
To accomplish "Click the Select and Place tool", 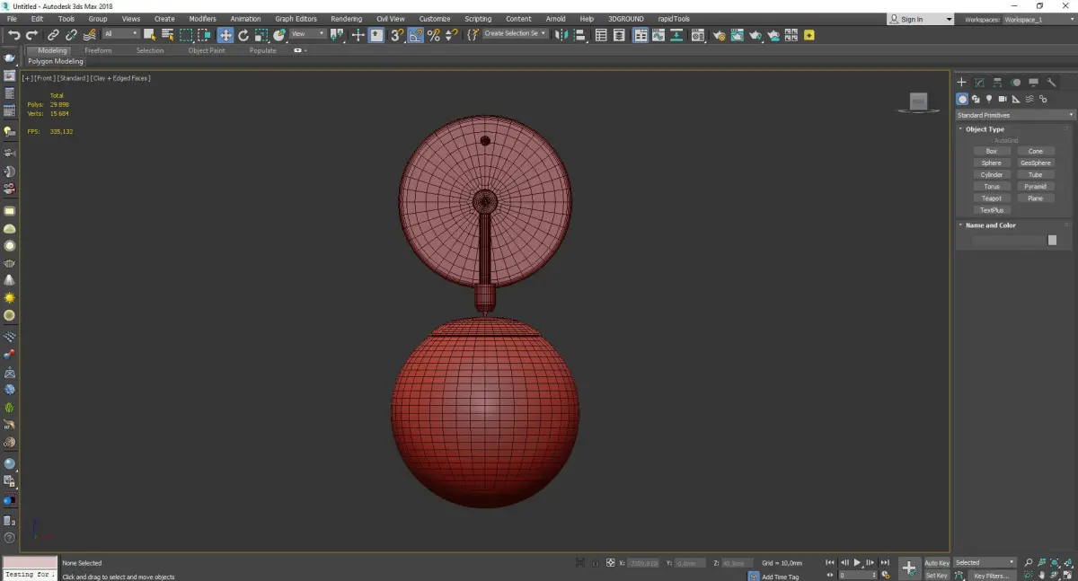I will pos(279,35).
